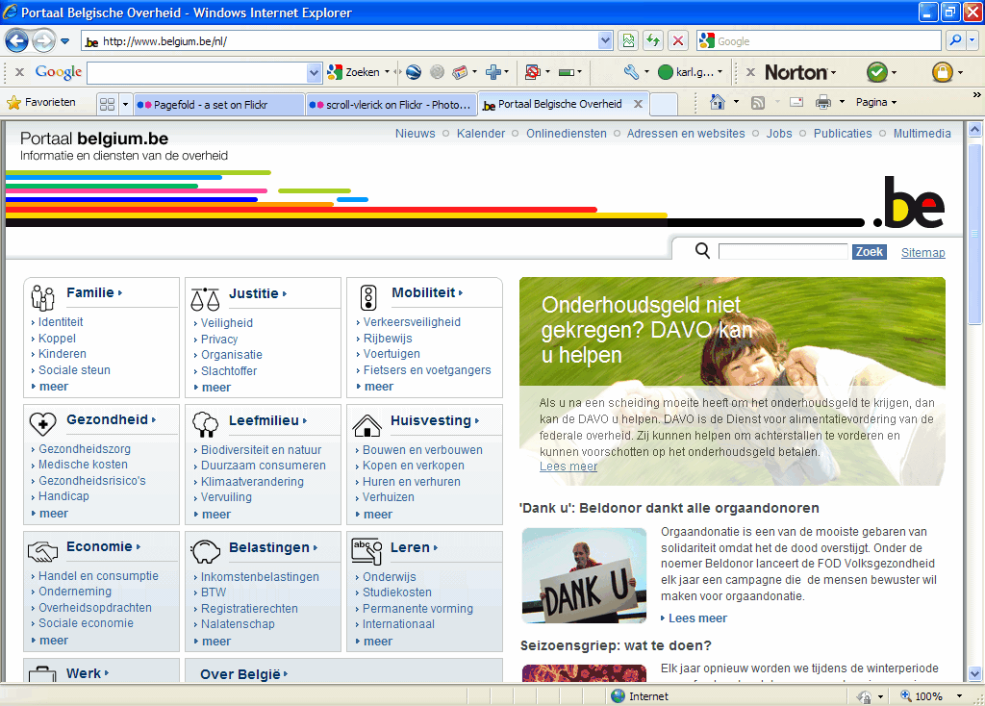Open the Kalender top menu item
This screenshot has width=985, height=706.
tap(481, 133)
